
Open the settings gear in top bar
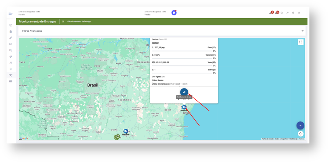293,13
